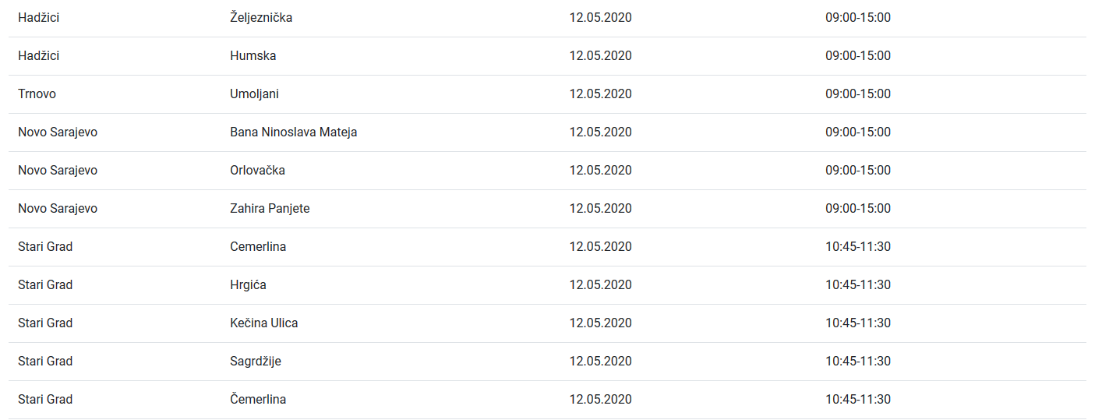Click the Čemerlina entry in the last row
Screen dimensions: 1102x420
pyautogui.click(x=258, y=399)
